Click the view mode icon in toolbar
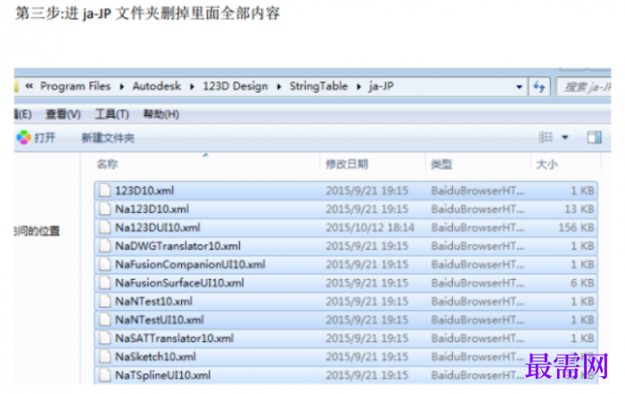The width and height of the screenshot is (625, 394). (546, 137)
